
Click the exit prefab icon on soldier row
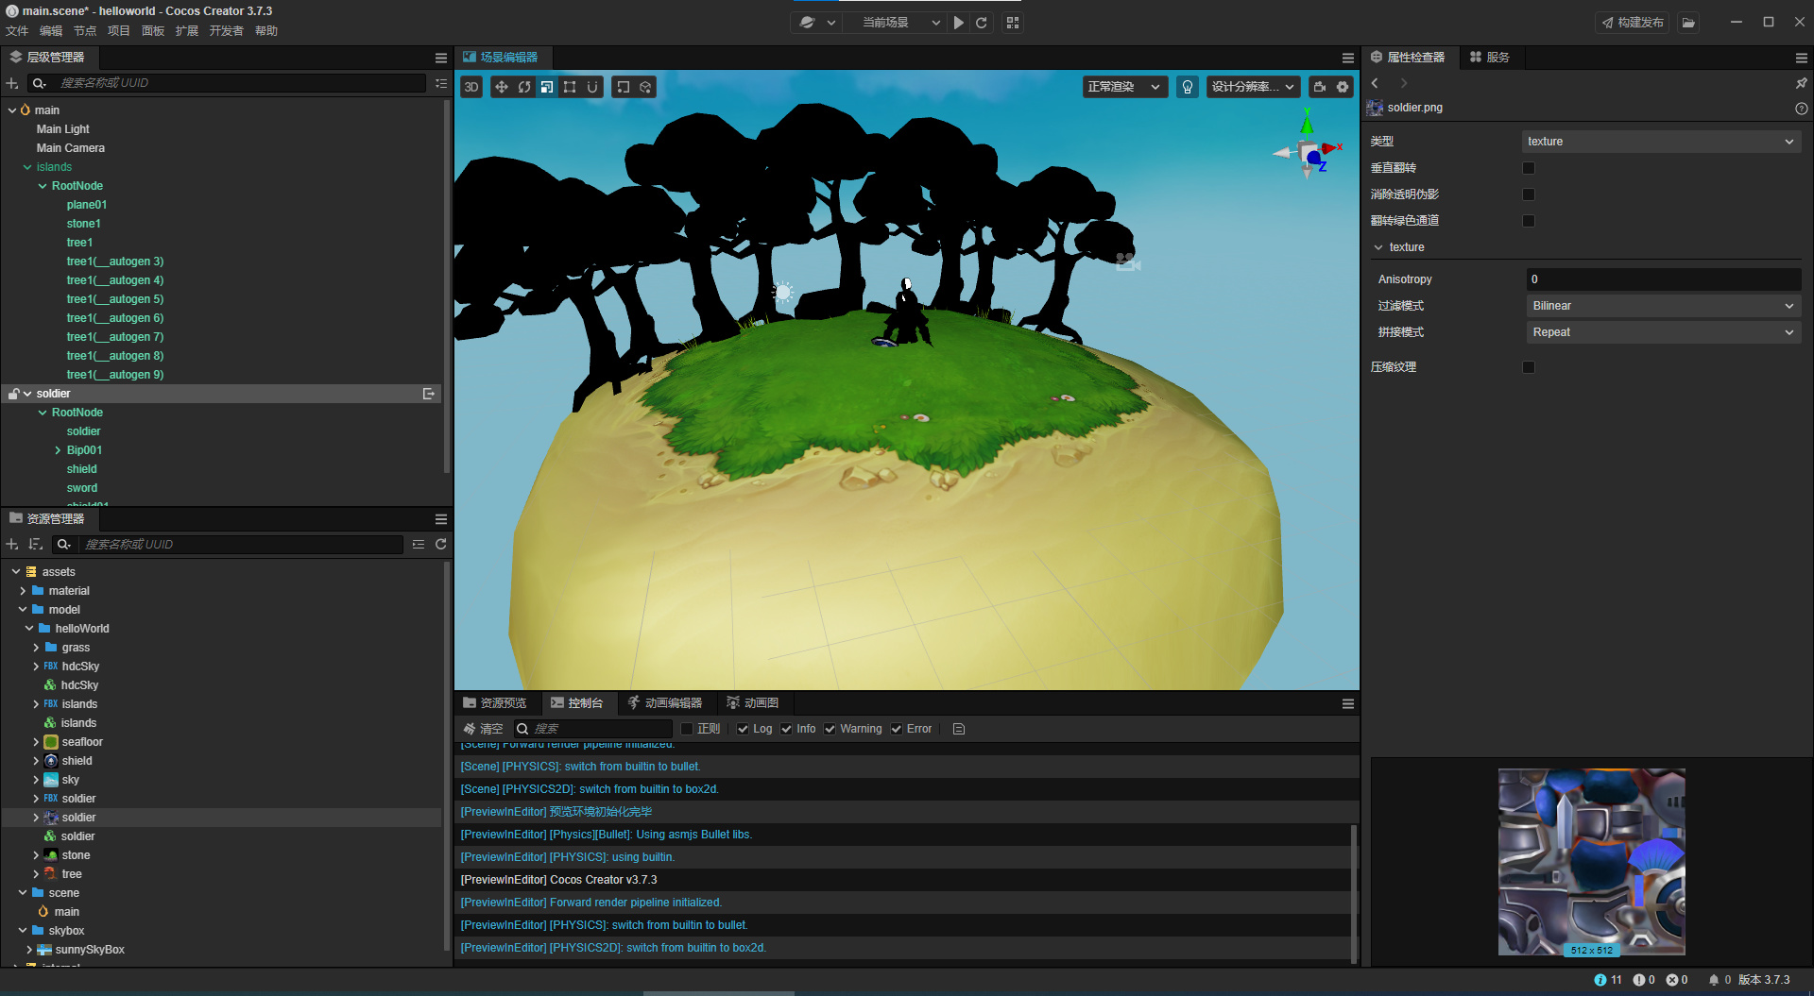[x=429, y=394]
